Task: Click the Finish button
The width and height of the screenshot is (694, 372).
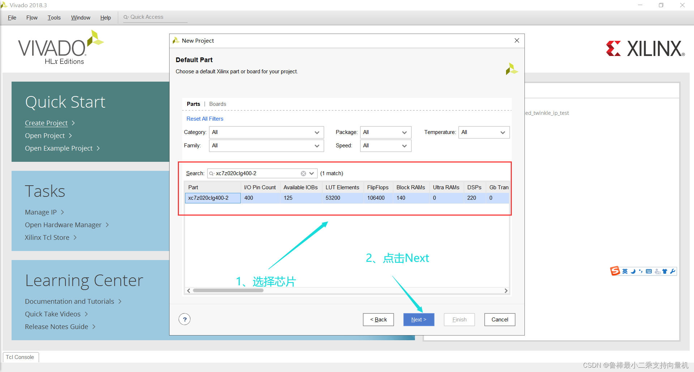Action: coord(459,320)
